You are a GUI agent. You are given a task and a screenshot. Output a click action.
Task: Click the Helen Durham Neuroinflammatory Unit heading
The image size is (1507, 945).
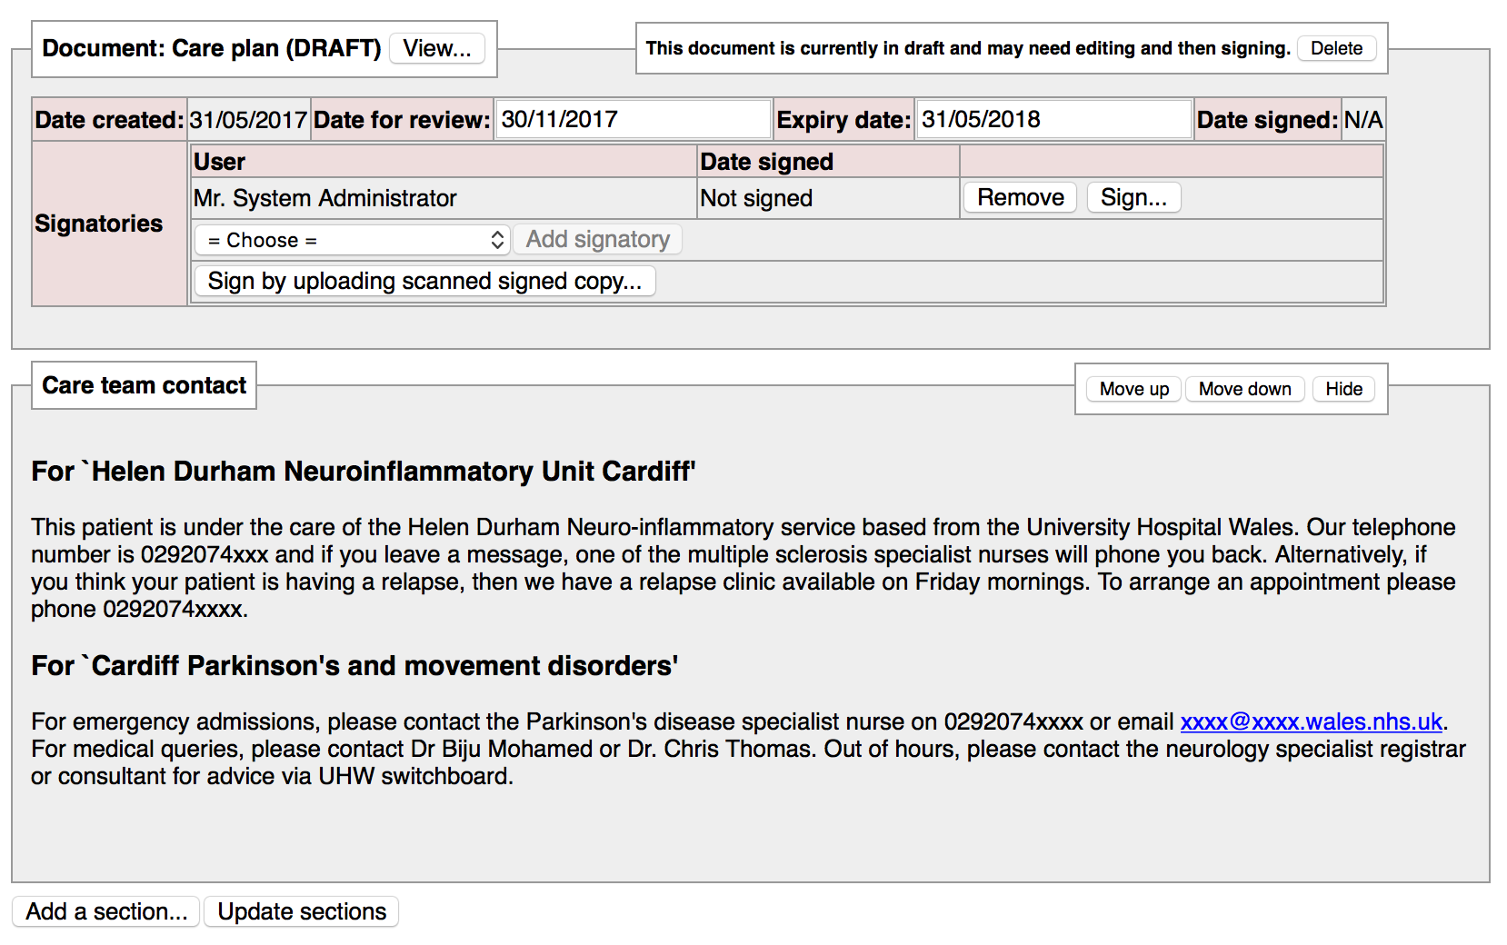click(x=364, y=472)
